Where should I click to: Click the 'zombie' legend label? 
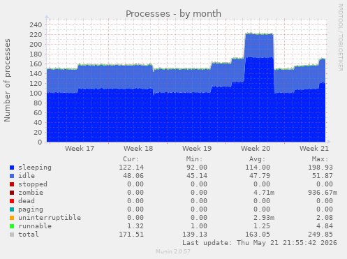pos(31,193)
